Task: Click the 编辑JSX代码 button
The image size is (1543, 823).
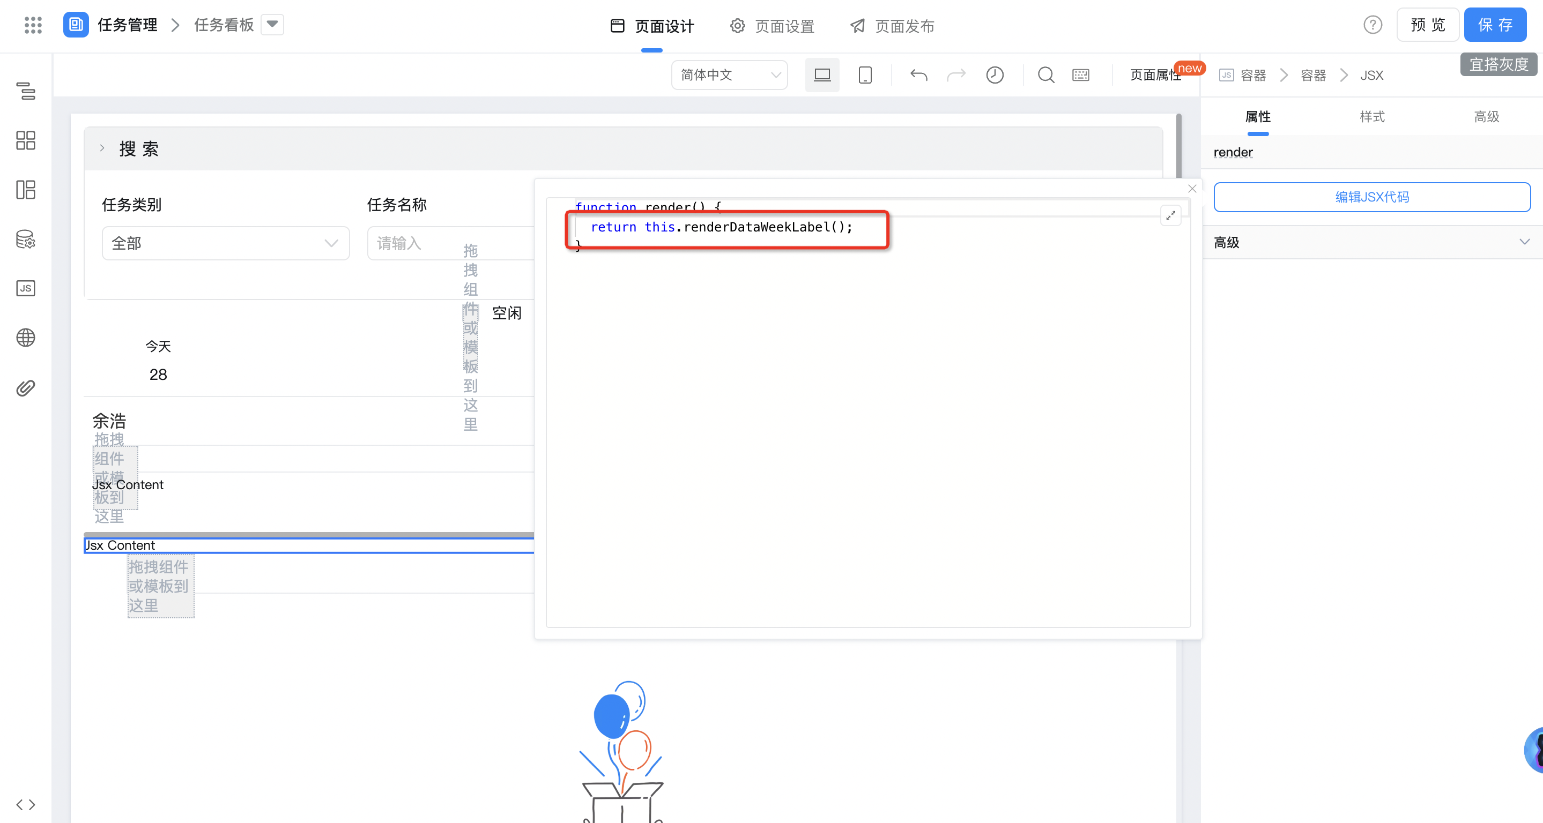Action: tap(1371, 197)
